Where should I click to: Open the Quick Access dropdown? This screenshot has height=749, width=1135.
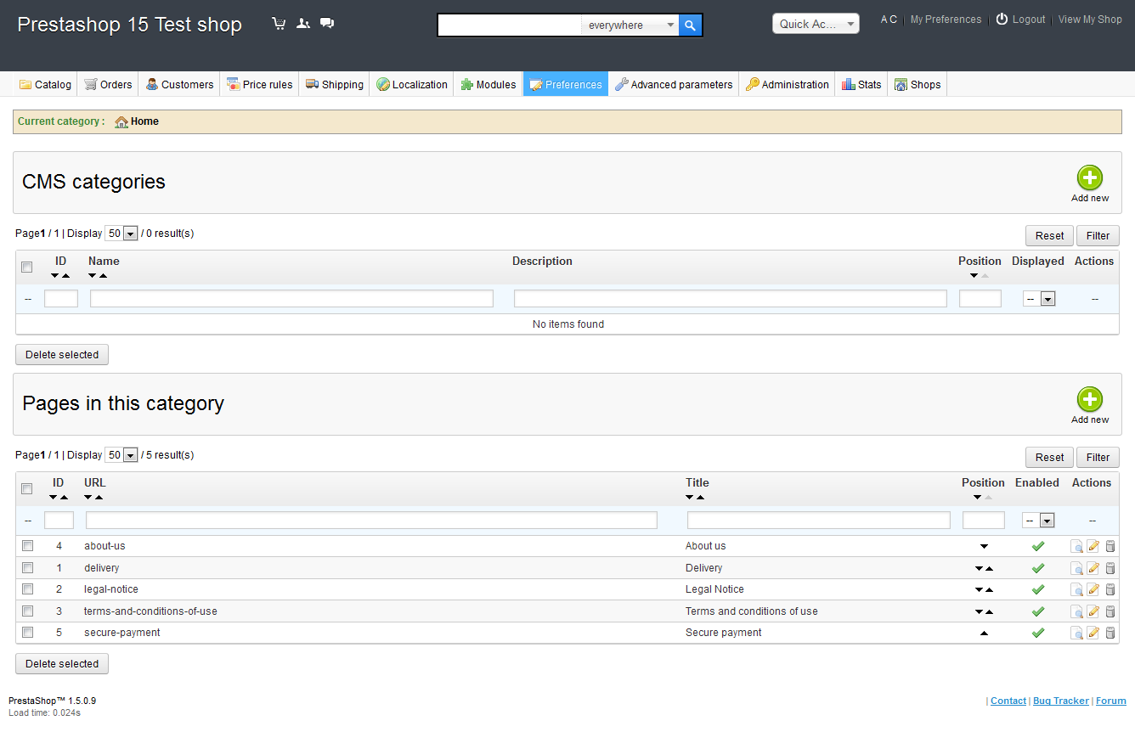(x=815, y=24)
